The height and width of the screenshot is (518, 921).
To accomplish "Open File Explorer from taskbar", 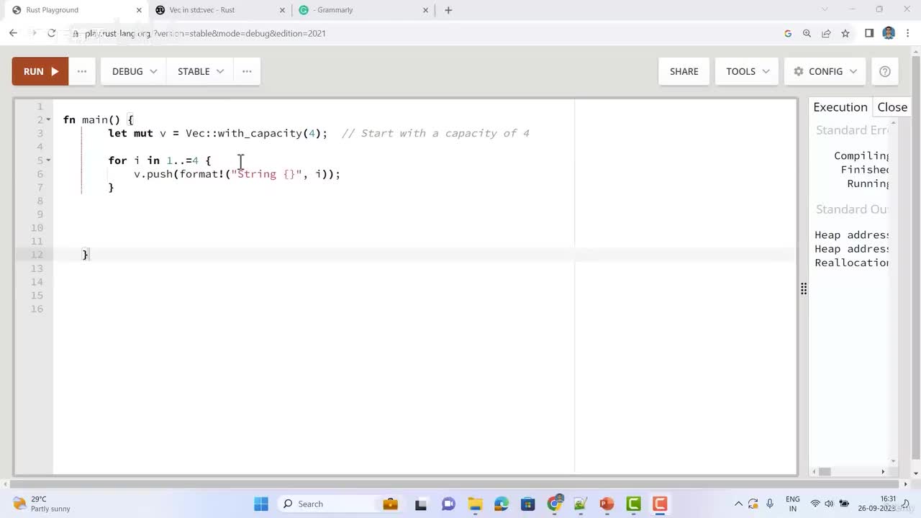I will (475, 504).
